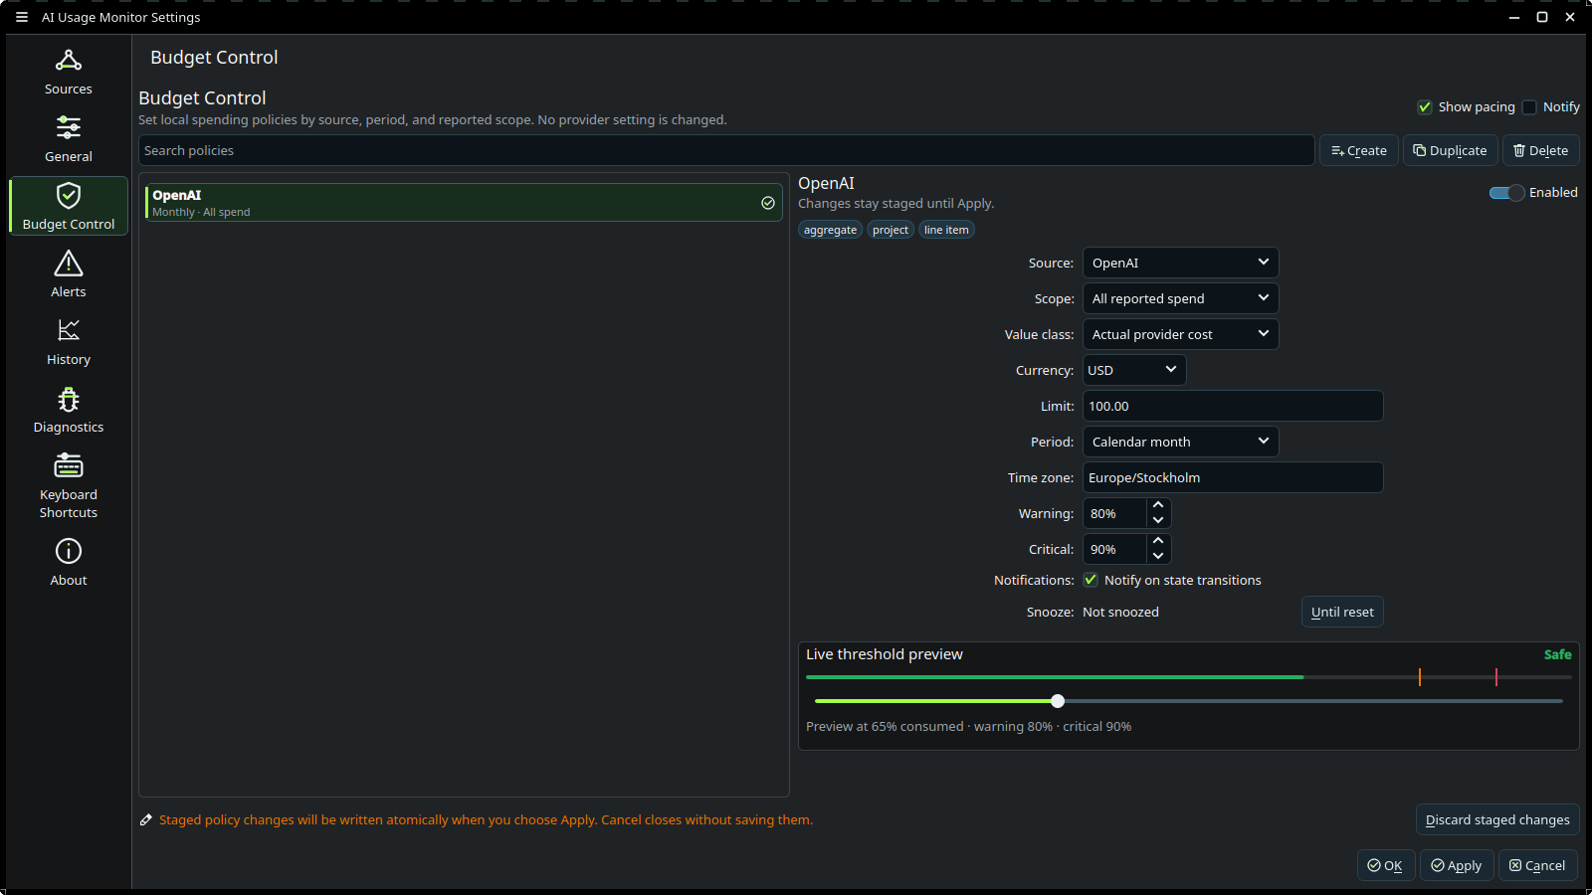Click the Until reset snooze button
1592x895 pixels.
coord(1342,612)
